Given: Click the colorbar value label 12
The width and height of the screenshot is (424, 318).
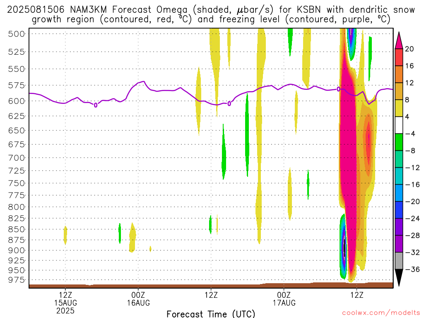Looking at the screenshot, I should point(410,83).
